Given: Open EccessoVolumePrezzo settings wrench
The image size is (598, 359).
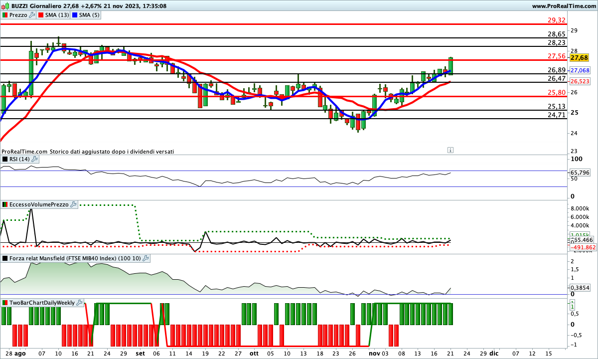Looking at the screenshot, I should [x=74, y=204].
